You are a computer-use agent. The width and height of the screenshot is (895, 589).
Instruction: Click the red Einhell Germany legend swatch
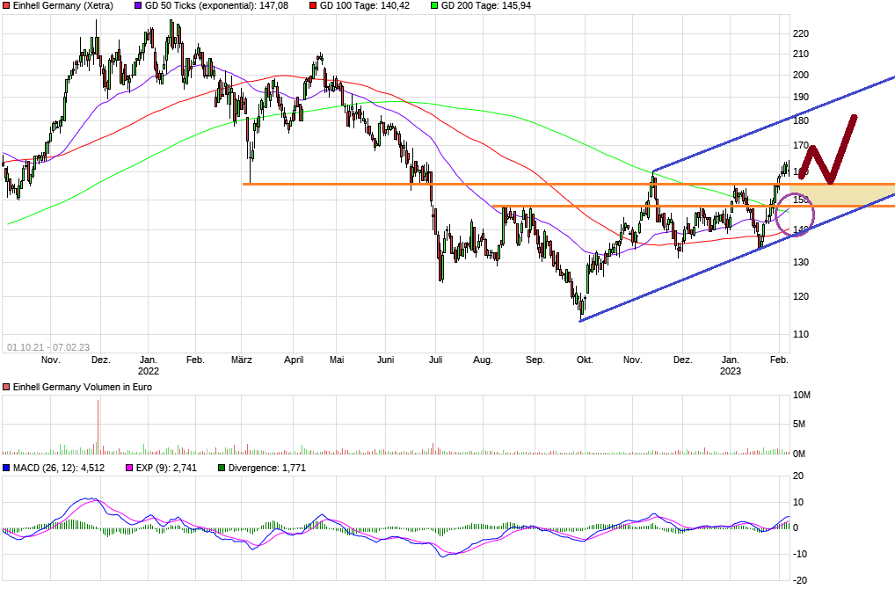pyautogui.click(x=6, y=5)
